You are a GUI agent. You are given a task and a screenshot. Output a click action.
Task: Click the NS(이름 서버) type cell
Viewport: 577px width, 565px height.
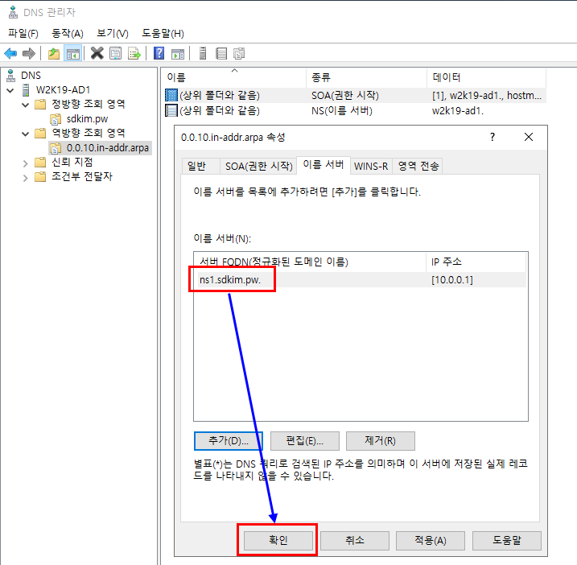pos(341,110)
